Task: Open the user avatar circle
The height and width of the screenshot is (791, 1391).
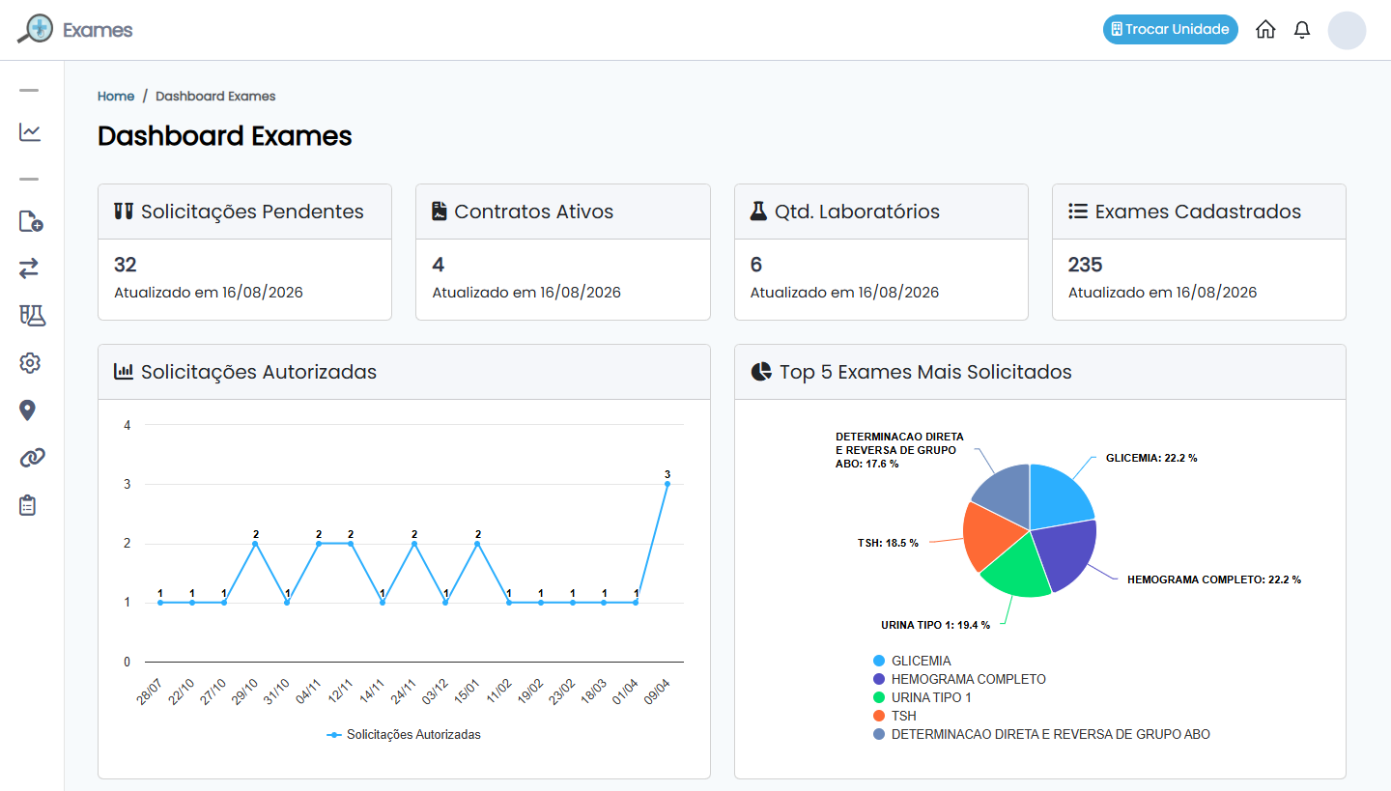Action: tap(1347, 30)
